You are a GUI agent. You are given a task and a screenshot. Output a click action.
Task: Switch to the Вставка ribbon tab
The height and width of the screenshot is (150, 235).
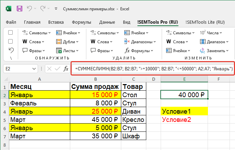click(56, 22)
